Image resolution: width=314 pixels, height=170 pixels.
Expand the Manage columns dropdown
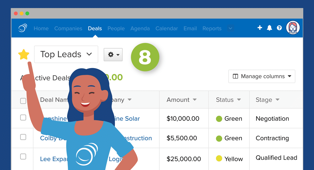tap(262, 76)
